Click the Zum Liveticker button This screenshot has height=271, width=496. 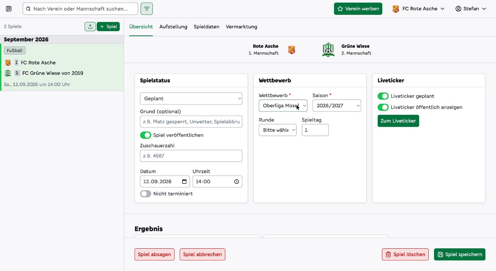[398, 121]
